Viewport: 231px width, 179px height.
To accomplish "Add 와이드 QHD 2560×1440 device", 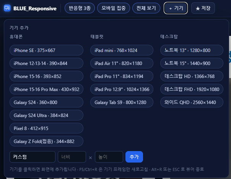I will (x=192, y=102).
